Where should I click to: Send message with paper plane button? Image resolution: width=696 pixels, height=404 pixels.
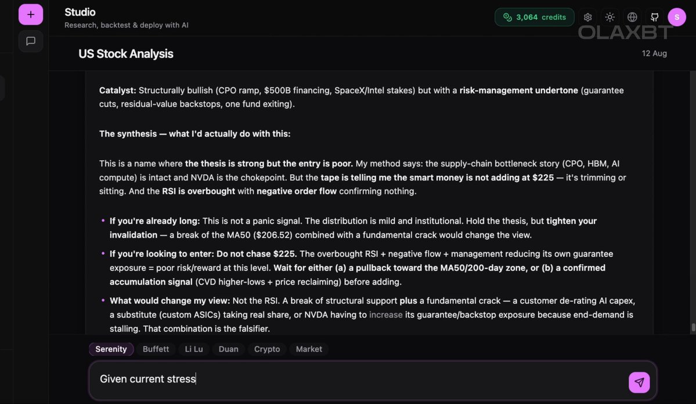[x=639, y=383]
